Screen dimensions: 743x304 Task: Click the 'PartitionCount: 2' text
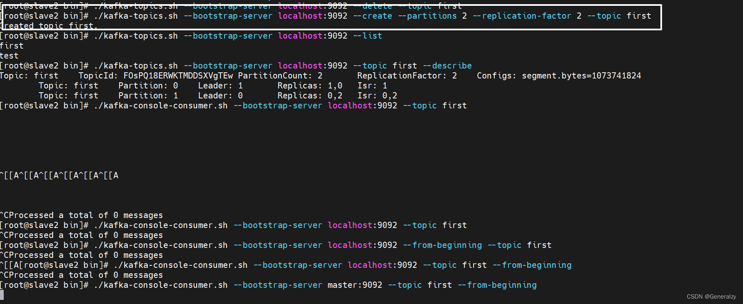pyautogui.click(x=280, y=76)
